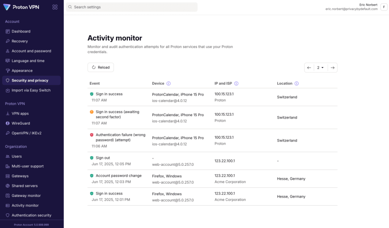Image resolution: width=389 pixels, height=228 pixels.
Task: Click the Import via Easy Switch icon
Action: click(8, 90)
